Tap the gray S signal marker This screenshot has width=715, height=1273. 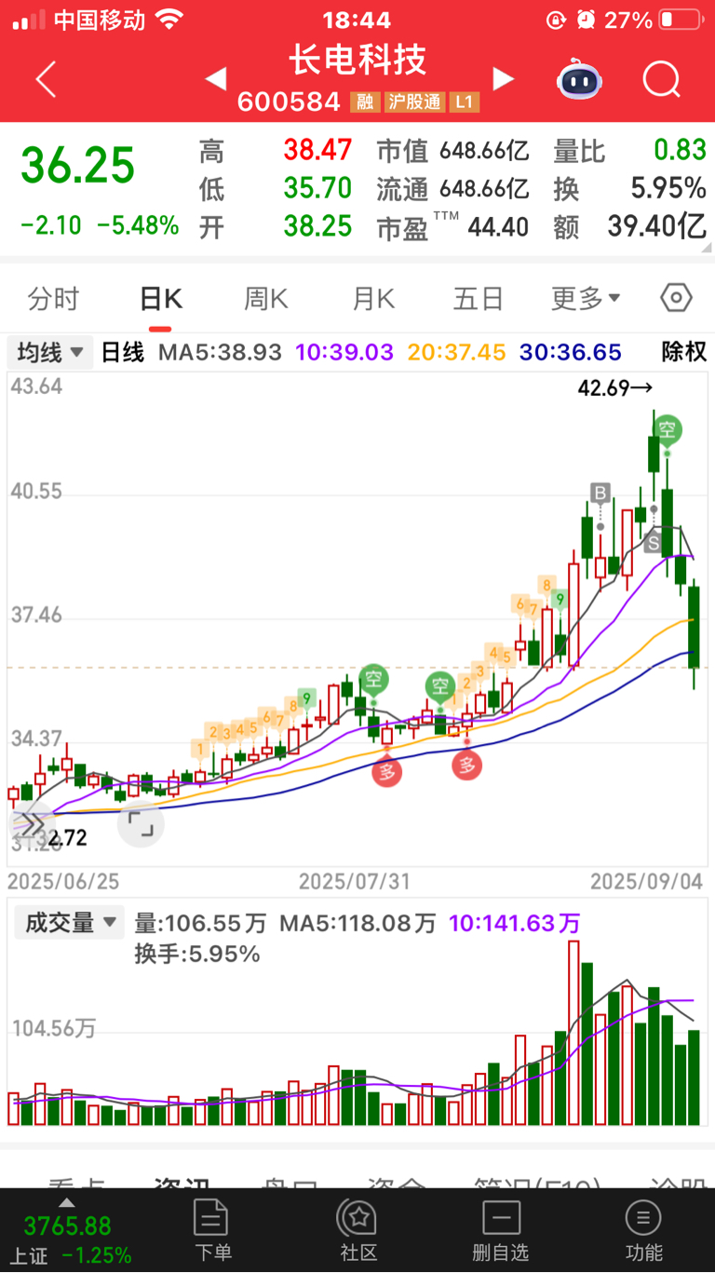(654, 542)
